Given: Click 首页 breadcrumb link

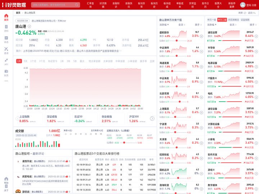Looking at the screenshot, I should 18,13.
